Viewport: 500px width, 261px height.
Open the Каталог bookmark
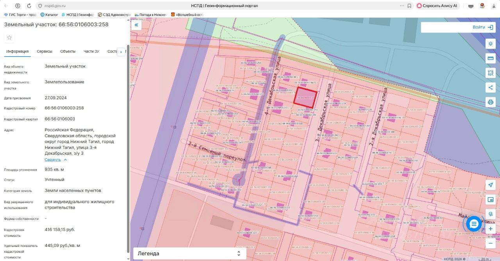[49, 15]
